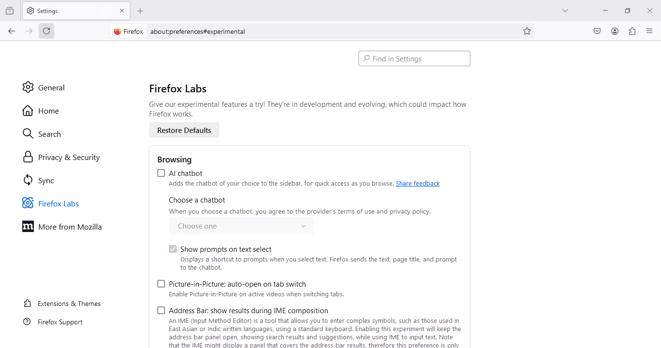The image size is (661, 348).
Task: View More from Mozilla section
Action: 70,227
